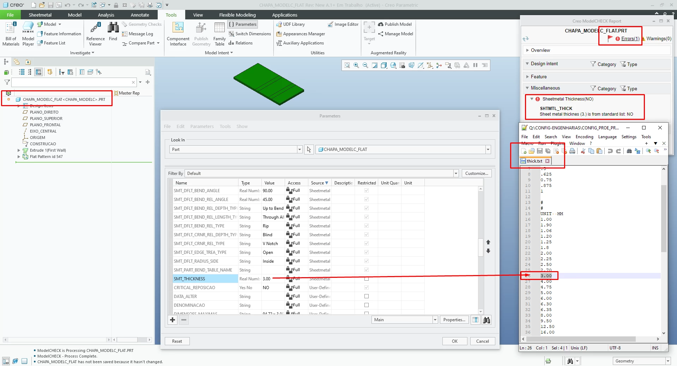Click the Reset button
This screenshot has height=366, width=677.
pyautogui.click(x=177, y=341)
